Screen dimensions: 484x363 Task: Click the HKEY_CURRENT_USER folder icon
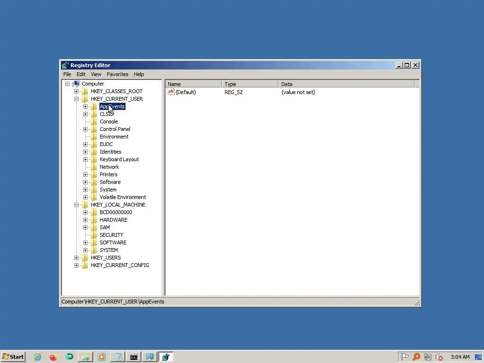coord(85,99)
